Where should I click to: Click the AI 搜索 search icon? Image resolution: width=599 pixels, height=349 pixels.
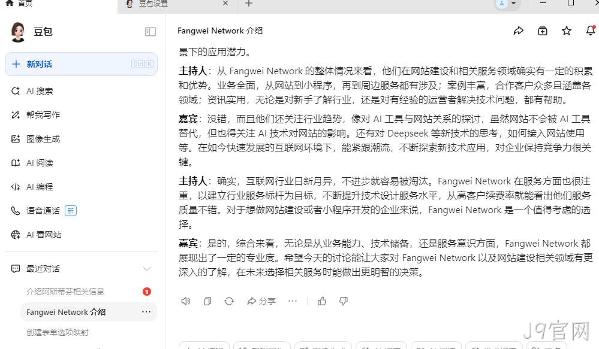15,91
